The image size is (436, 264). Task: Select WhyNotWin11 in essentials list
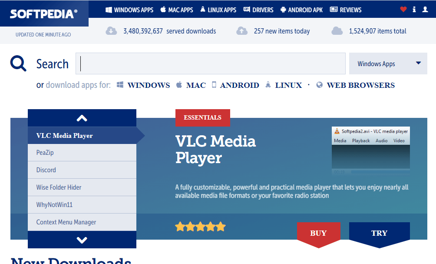click(82, 205)
